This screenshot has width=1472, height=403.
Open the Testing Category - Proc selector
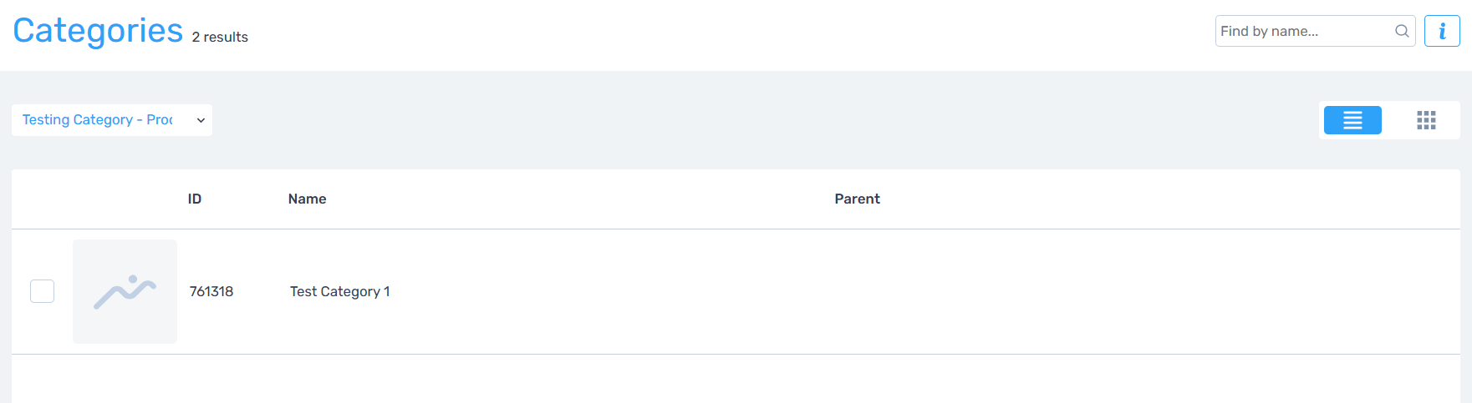point(97,120)
